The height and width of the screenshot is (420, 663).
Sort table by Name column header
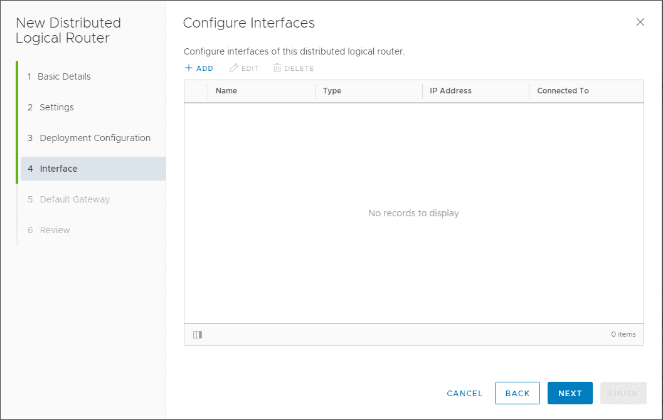pyautogui.click(x=226, y=90)
